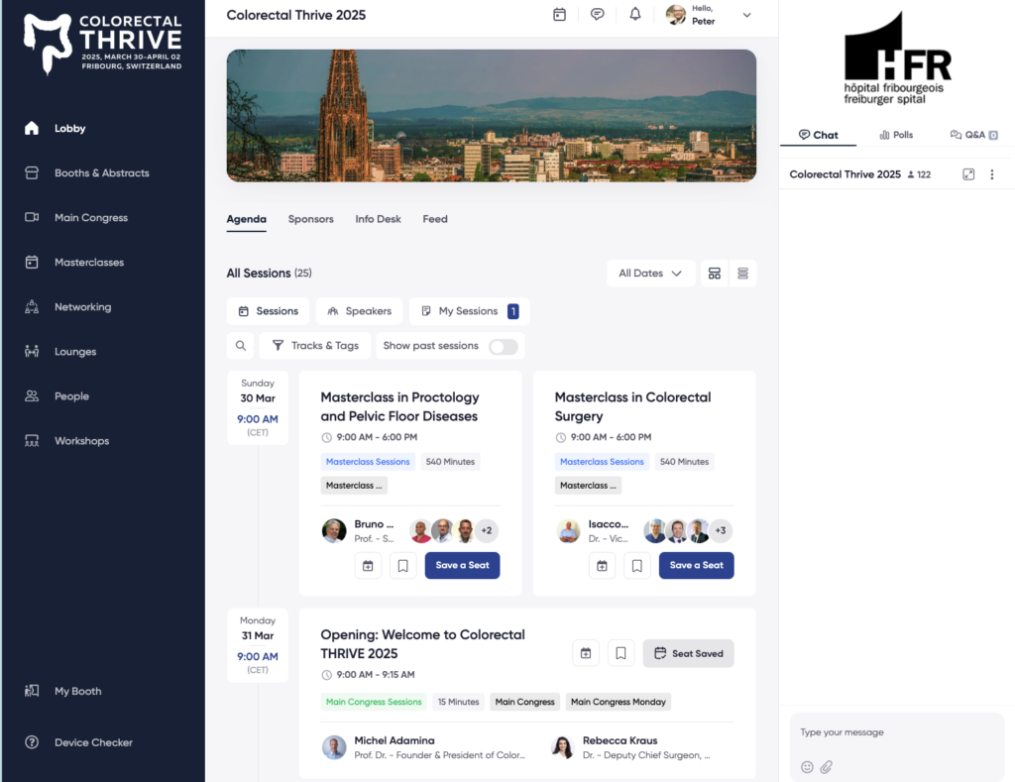Click the calendar icon in the top header
Viewport: 1015px width, 782px height.
click(x=559, y=15)
